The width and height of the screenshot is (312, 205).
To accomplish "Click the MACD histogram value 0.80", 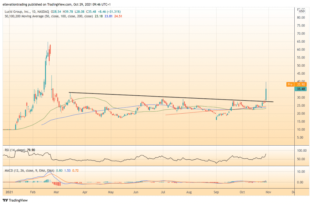I will point(59,171).
